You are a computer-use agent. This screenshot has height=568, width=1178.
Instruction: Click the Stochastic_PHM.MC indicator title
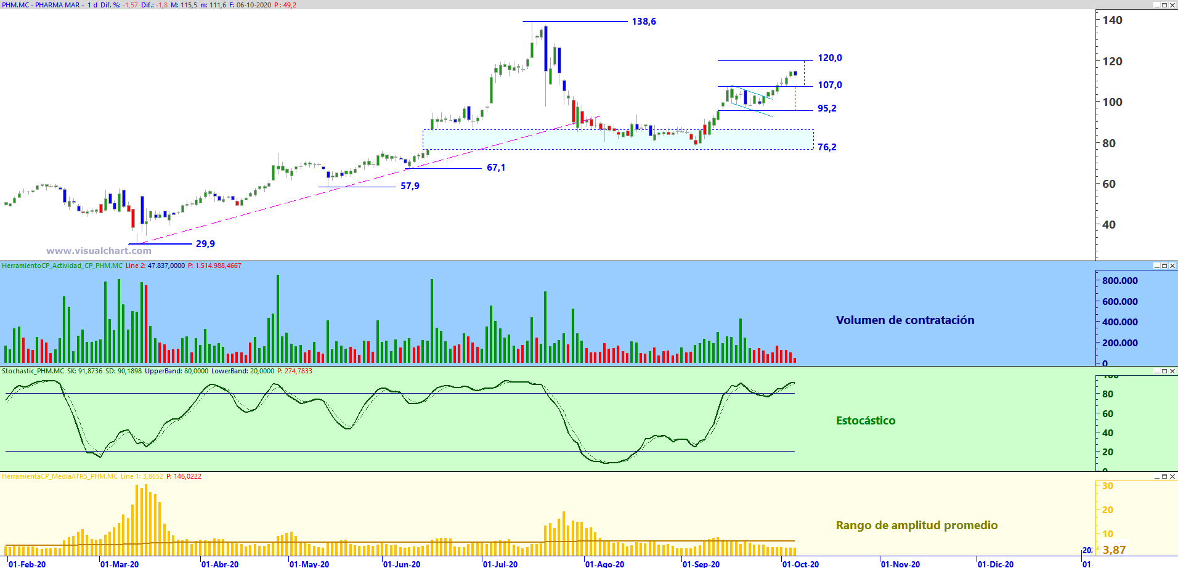[33, 371]
